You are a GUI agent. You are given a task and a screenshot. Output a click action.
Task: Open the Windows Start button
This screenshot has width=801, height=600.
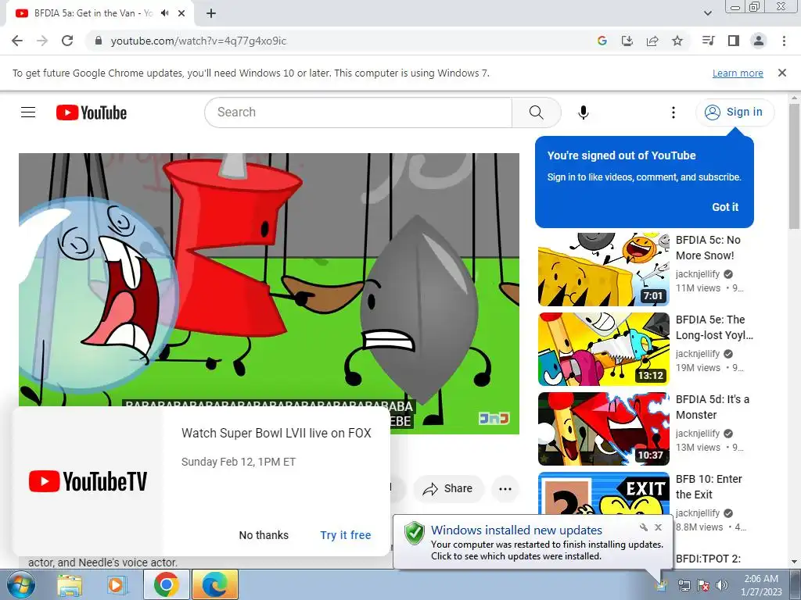coord(21,584)
